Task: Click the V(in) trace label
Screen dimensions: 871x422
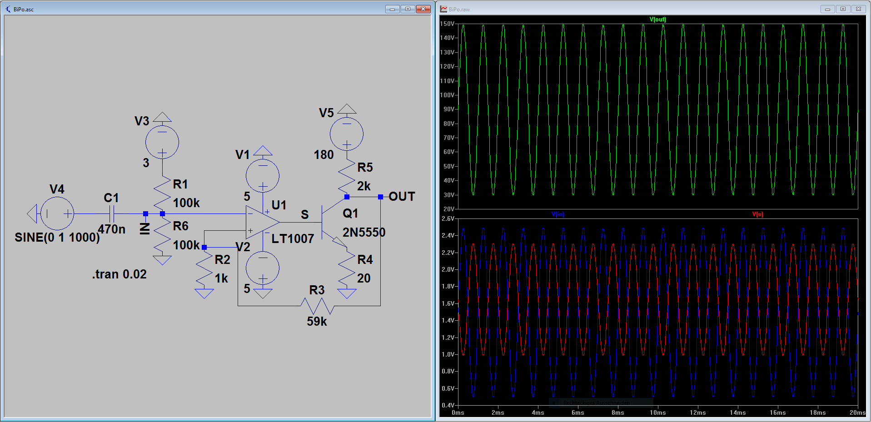Action: [557, 214]
